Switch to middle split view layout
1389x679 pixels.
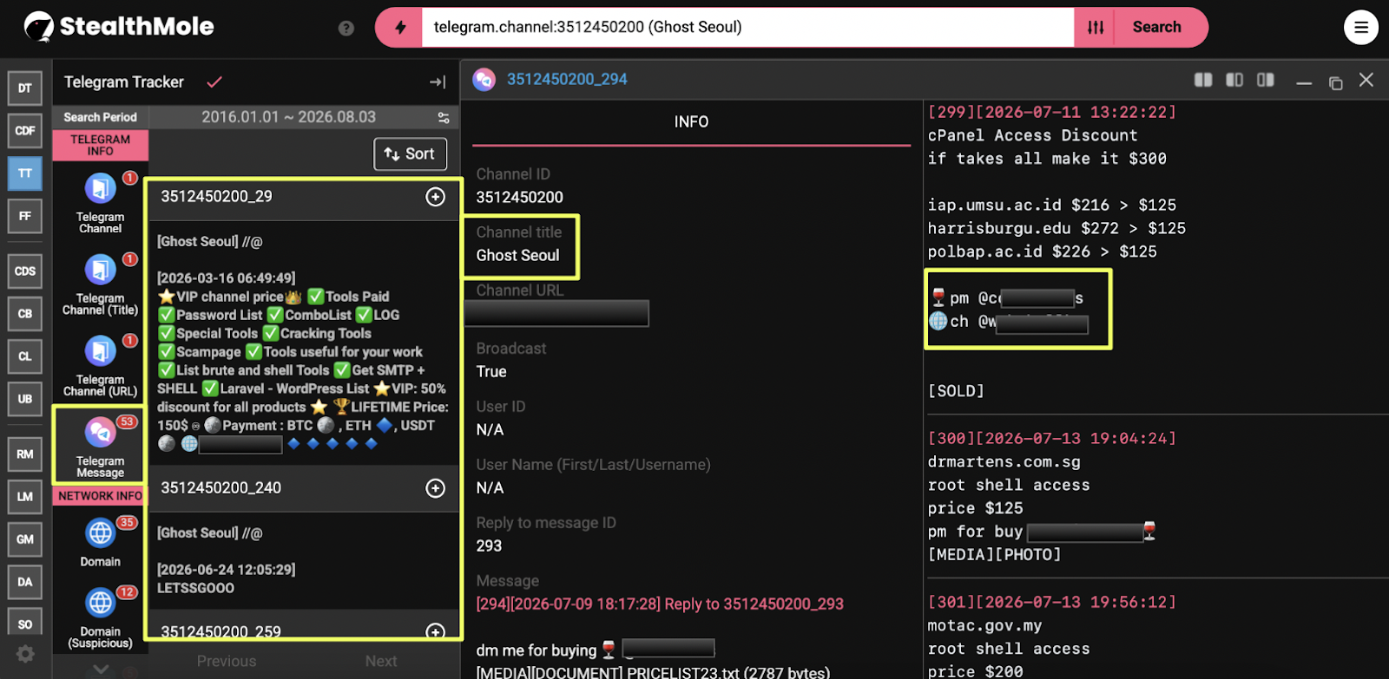[x=1234, y=80]
